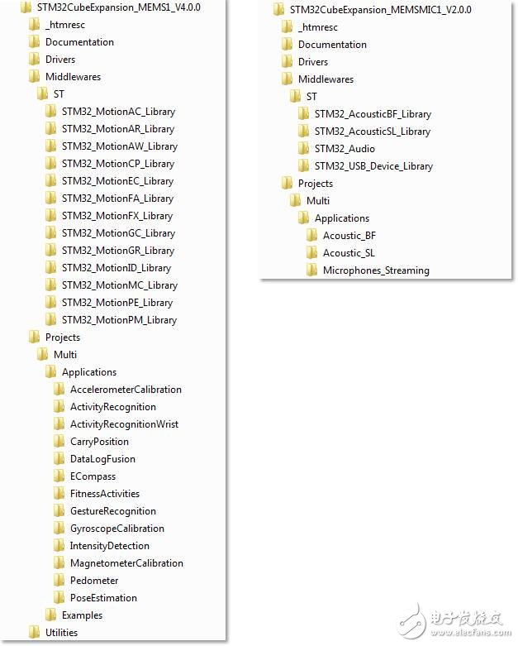Image resolution: width=518 pixels, height=646 pixels.
Task: Open the ActivityRecognitionWrist folder
Action: tap(124, 424)
